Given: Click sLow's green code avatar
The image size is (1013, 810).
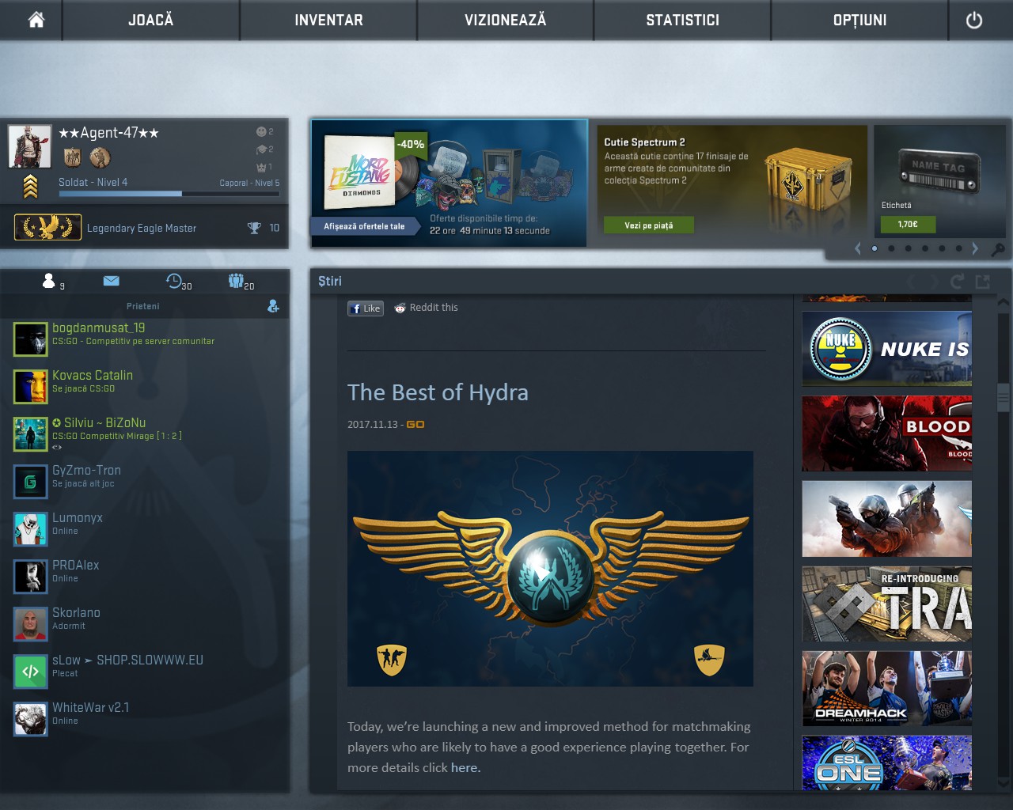Looking at the screenshot, I should [x=31, y=672].
